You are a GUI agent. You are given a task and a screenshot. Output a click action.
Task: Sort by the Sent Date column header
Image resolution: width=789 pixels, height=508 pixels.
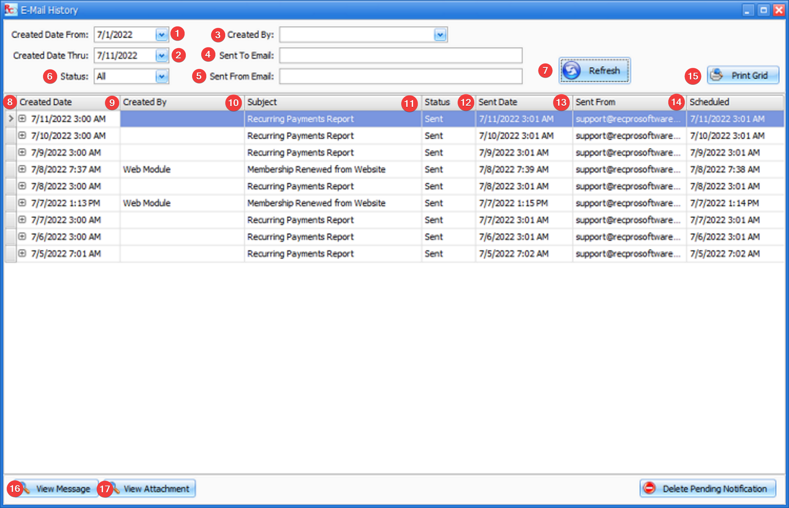point(509,102)
